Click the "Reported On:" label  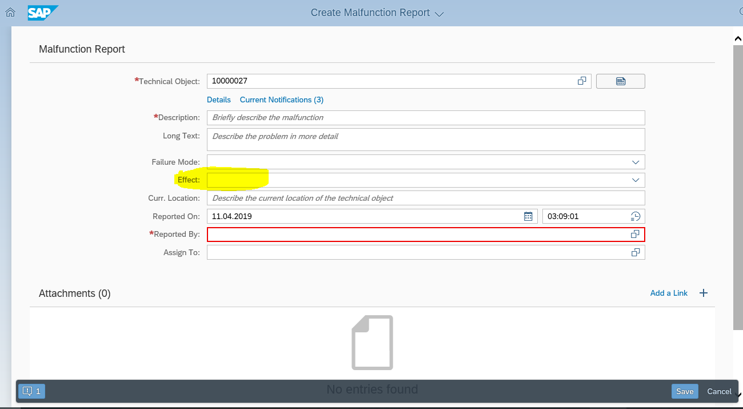176,216
